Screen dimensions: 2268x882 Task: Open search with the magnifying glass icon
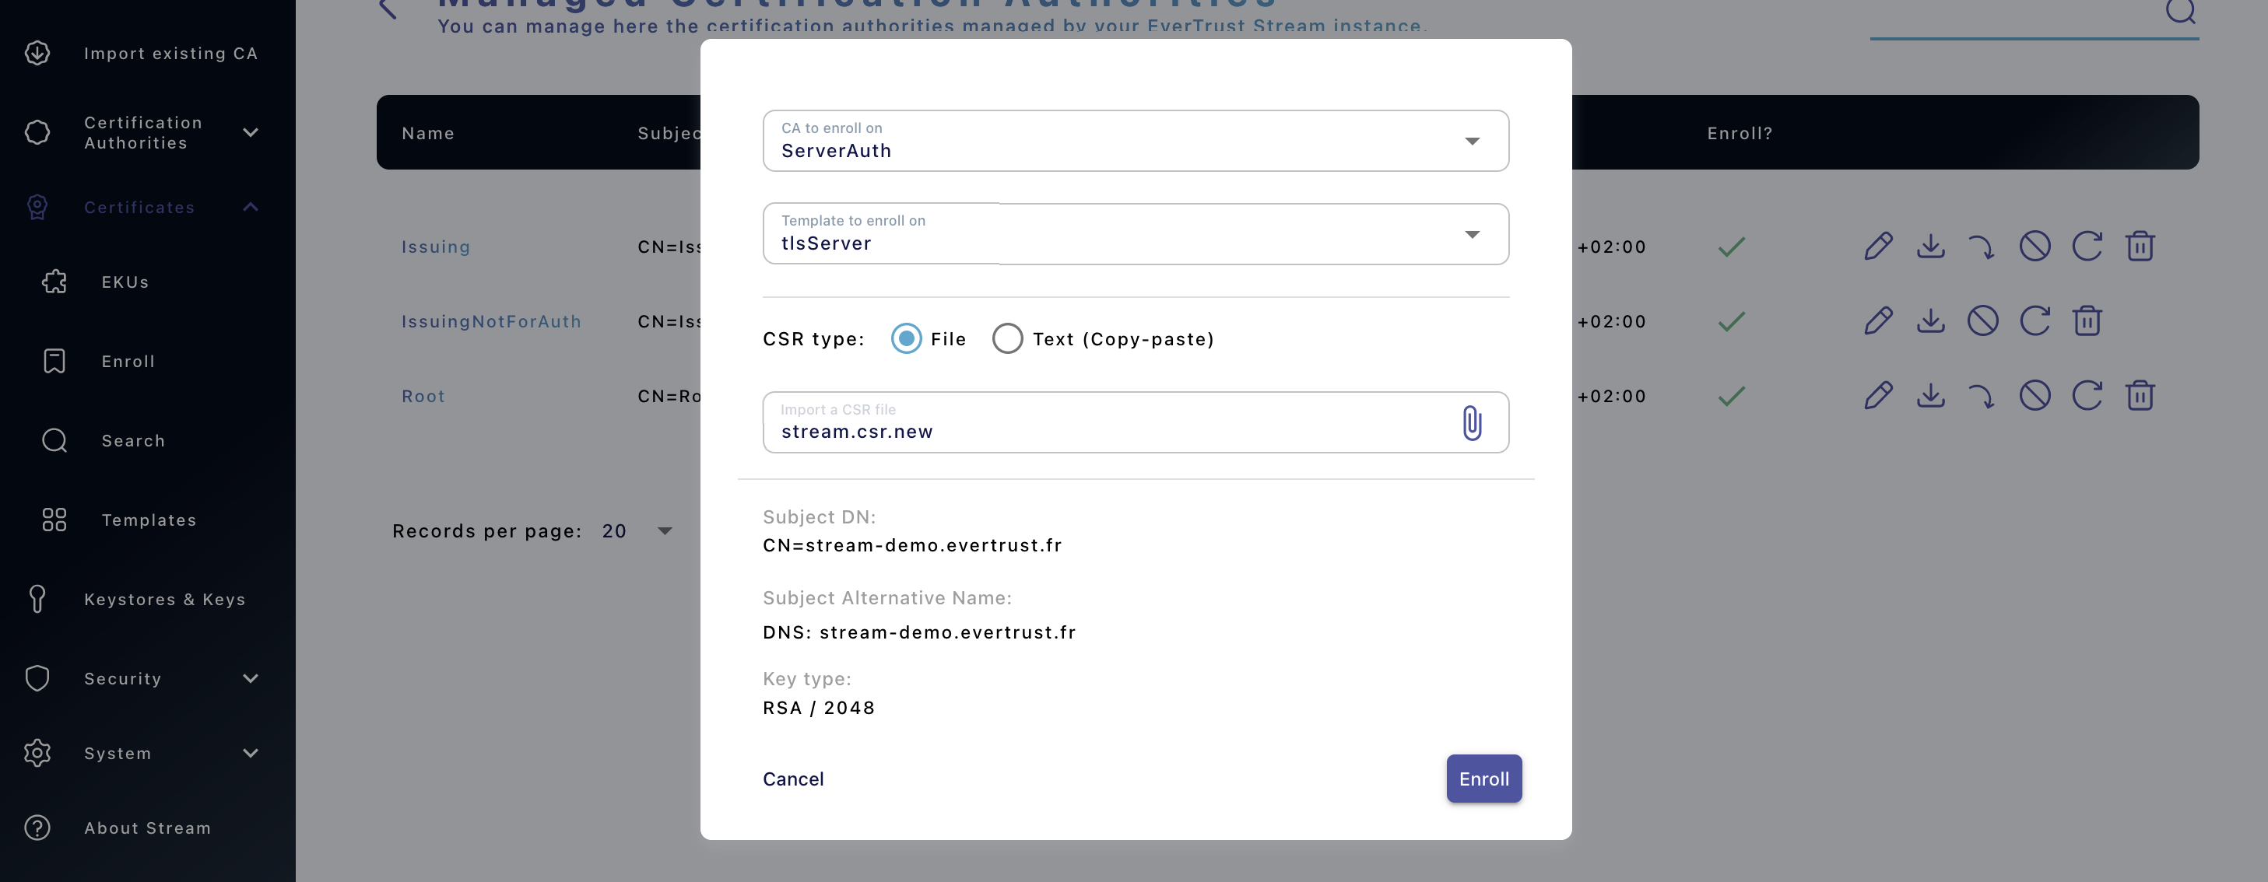pos(2181,12)
